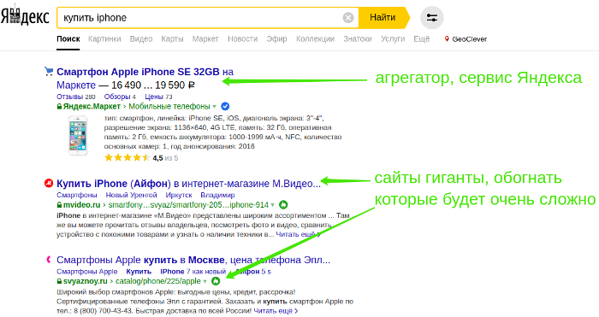Image resolution: width=599 pixels, height=317 pixels.
Task: Expand the dropdown arrow after the svyaznoy.ru URL
Action: pyautogui.click(x=205, y=281)
